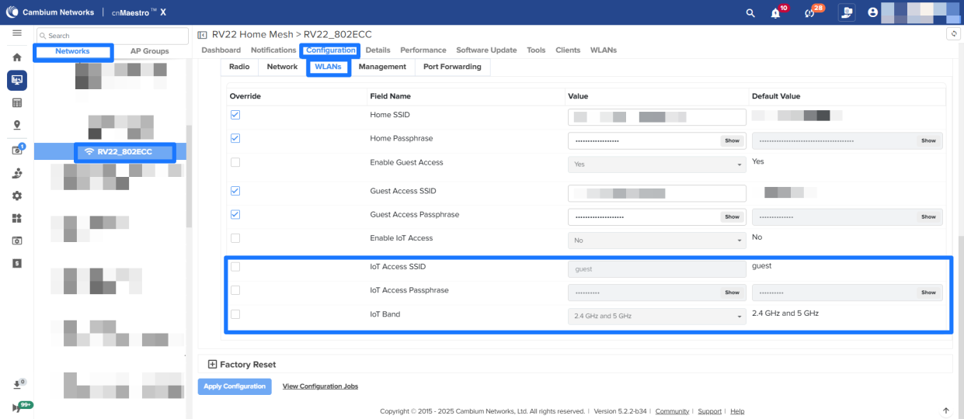Switch to the Port Forwarding tab

click(451, 67)
